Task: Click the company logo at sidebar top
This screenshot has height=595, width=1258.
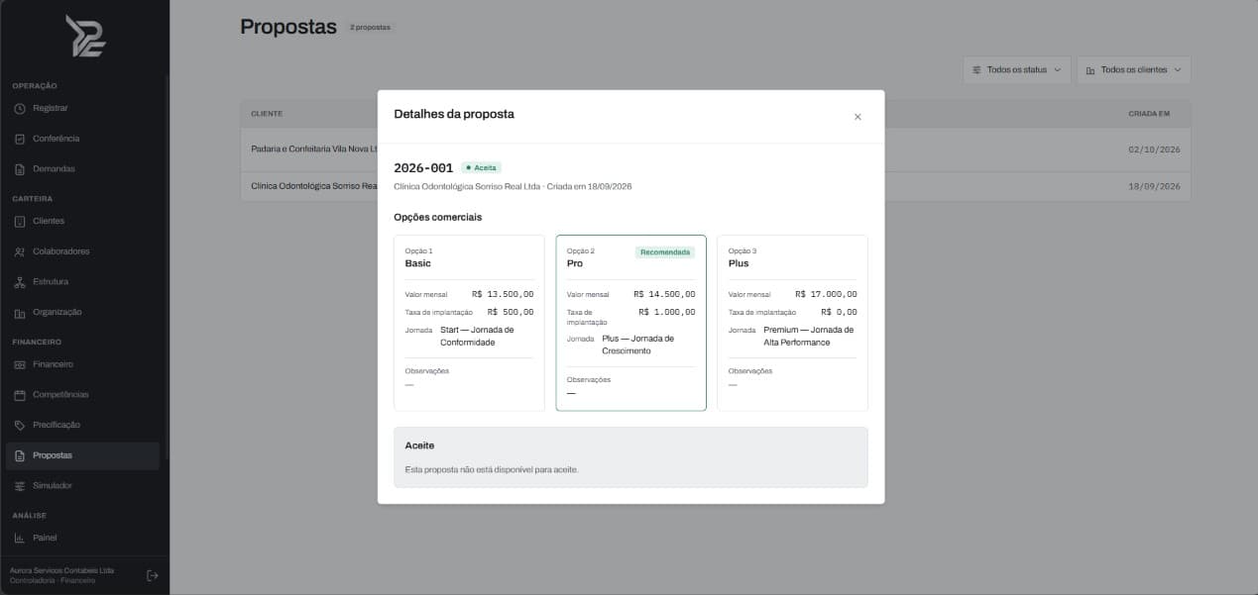Action: point(85,36)
